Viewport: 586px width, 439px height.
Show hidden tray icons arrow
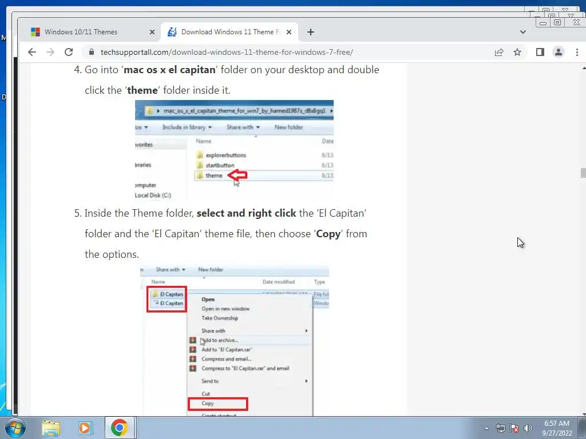pyautogui.click(x=486, y=428)
